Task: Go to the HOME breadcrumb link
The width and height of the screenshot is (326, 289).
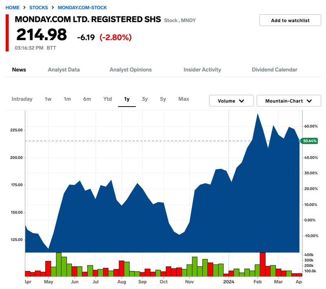Action: pyautogui.click(x=13, y=8)
